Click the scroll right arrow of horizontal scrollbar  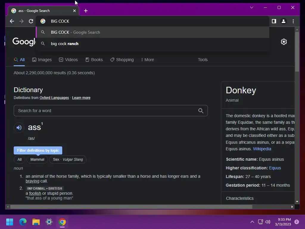292,207
